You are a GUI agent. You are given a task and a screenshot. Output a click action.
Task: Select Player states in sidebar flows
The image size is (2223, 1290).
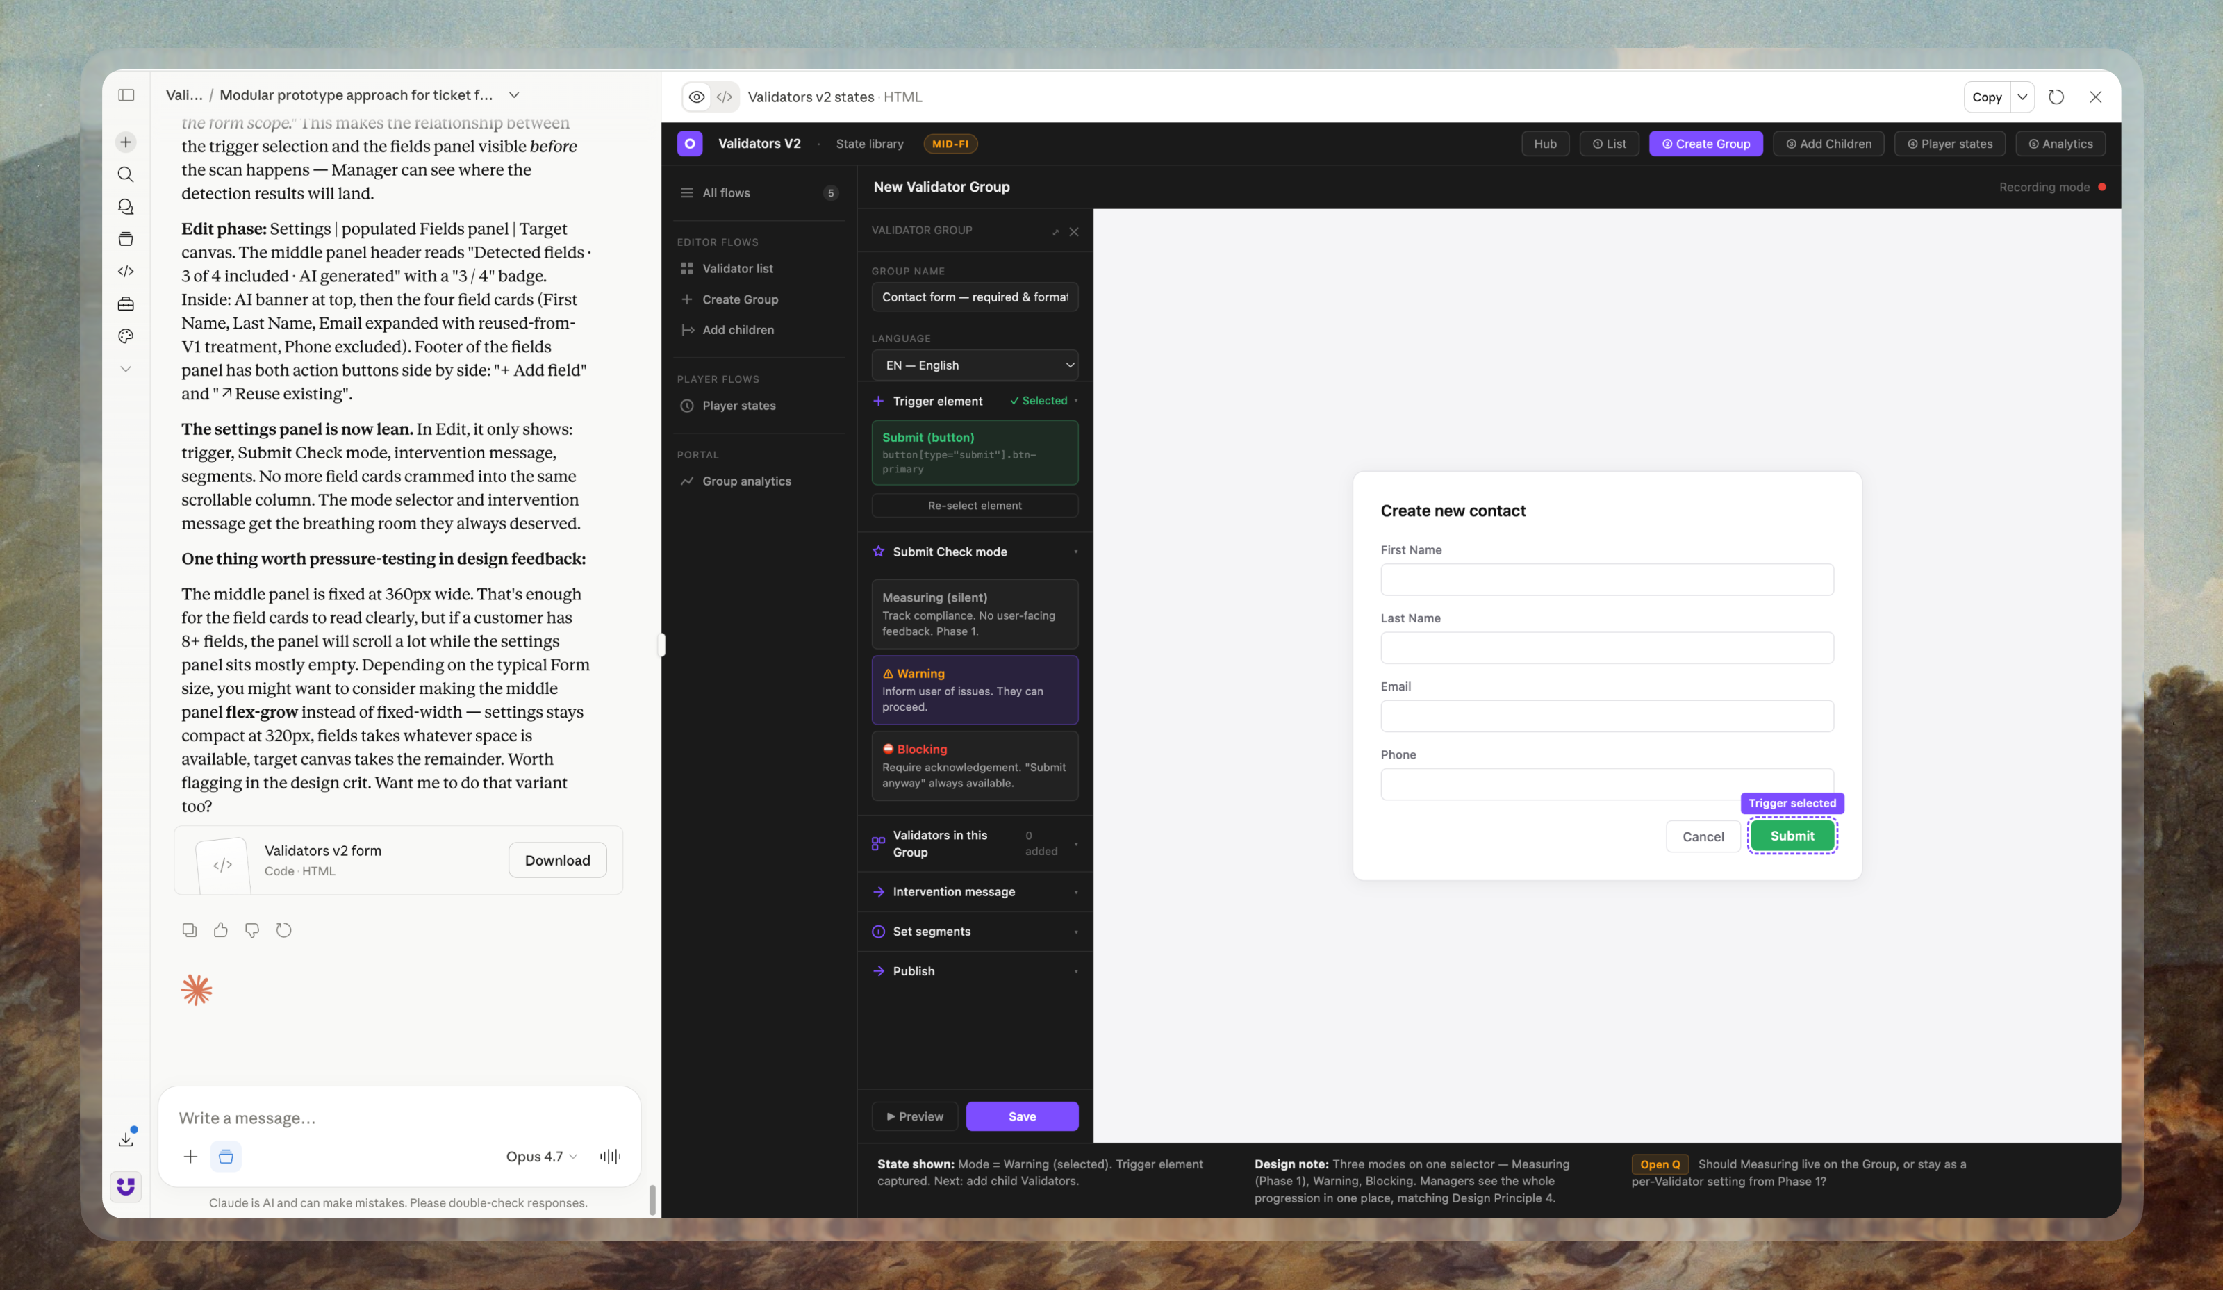(759, 406)
